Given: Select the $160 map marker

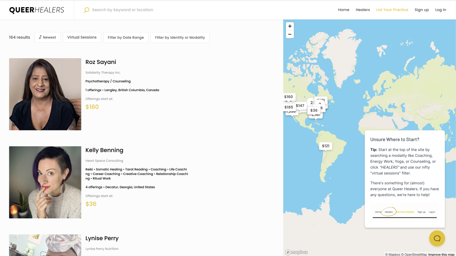Looking at the screenshot, I should pos(288,97).
